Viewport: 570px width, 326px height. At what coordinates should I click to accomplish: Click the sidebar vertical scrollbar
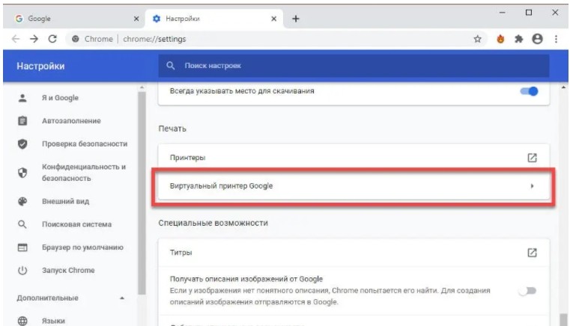tap(142, 194)
